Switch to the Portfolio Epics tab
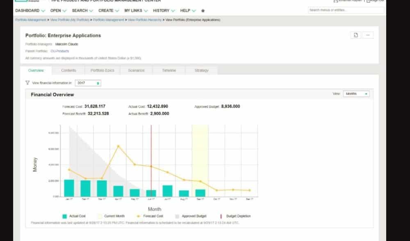The height and width of the screenshot is (241, 410). coord(102,70)
